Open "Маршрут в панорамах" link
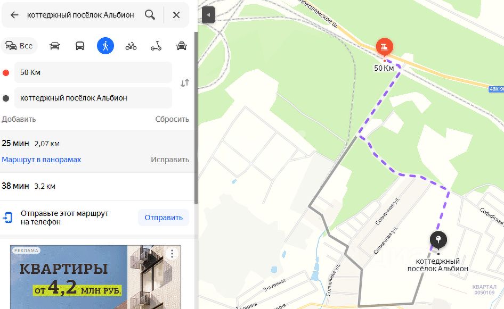This screenshot has width=504, height=309. click(42, 160)
